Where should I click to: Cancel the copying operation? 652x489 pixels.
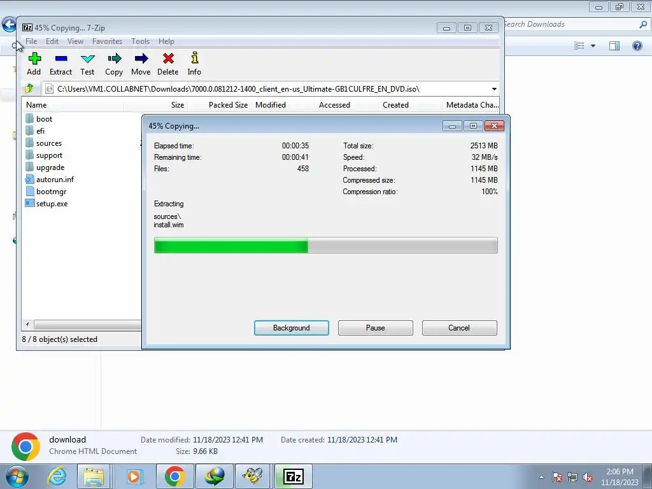tap(459, 328)
